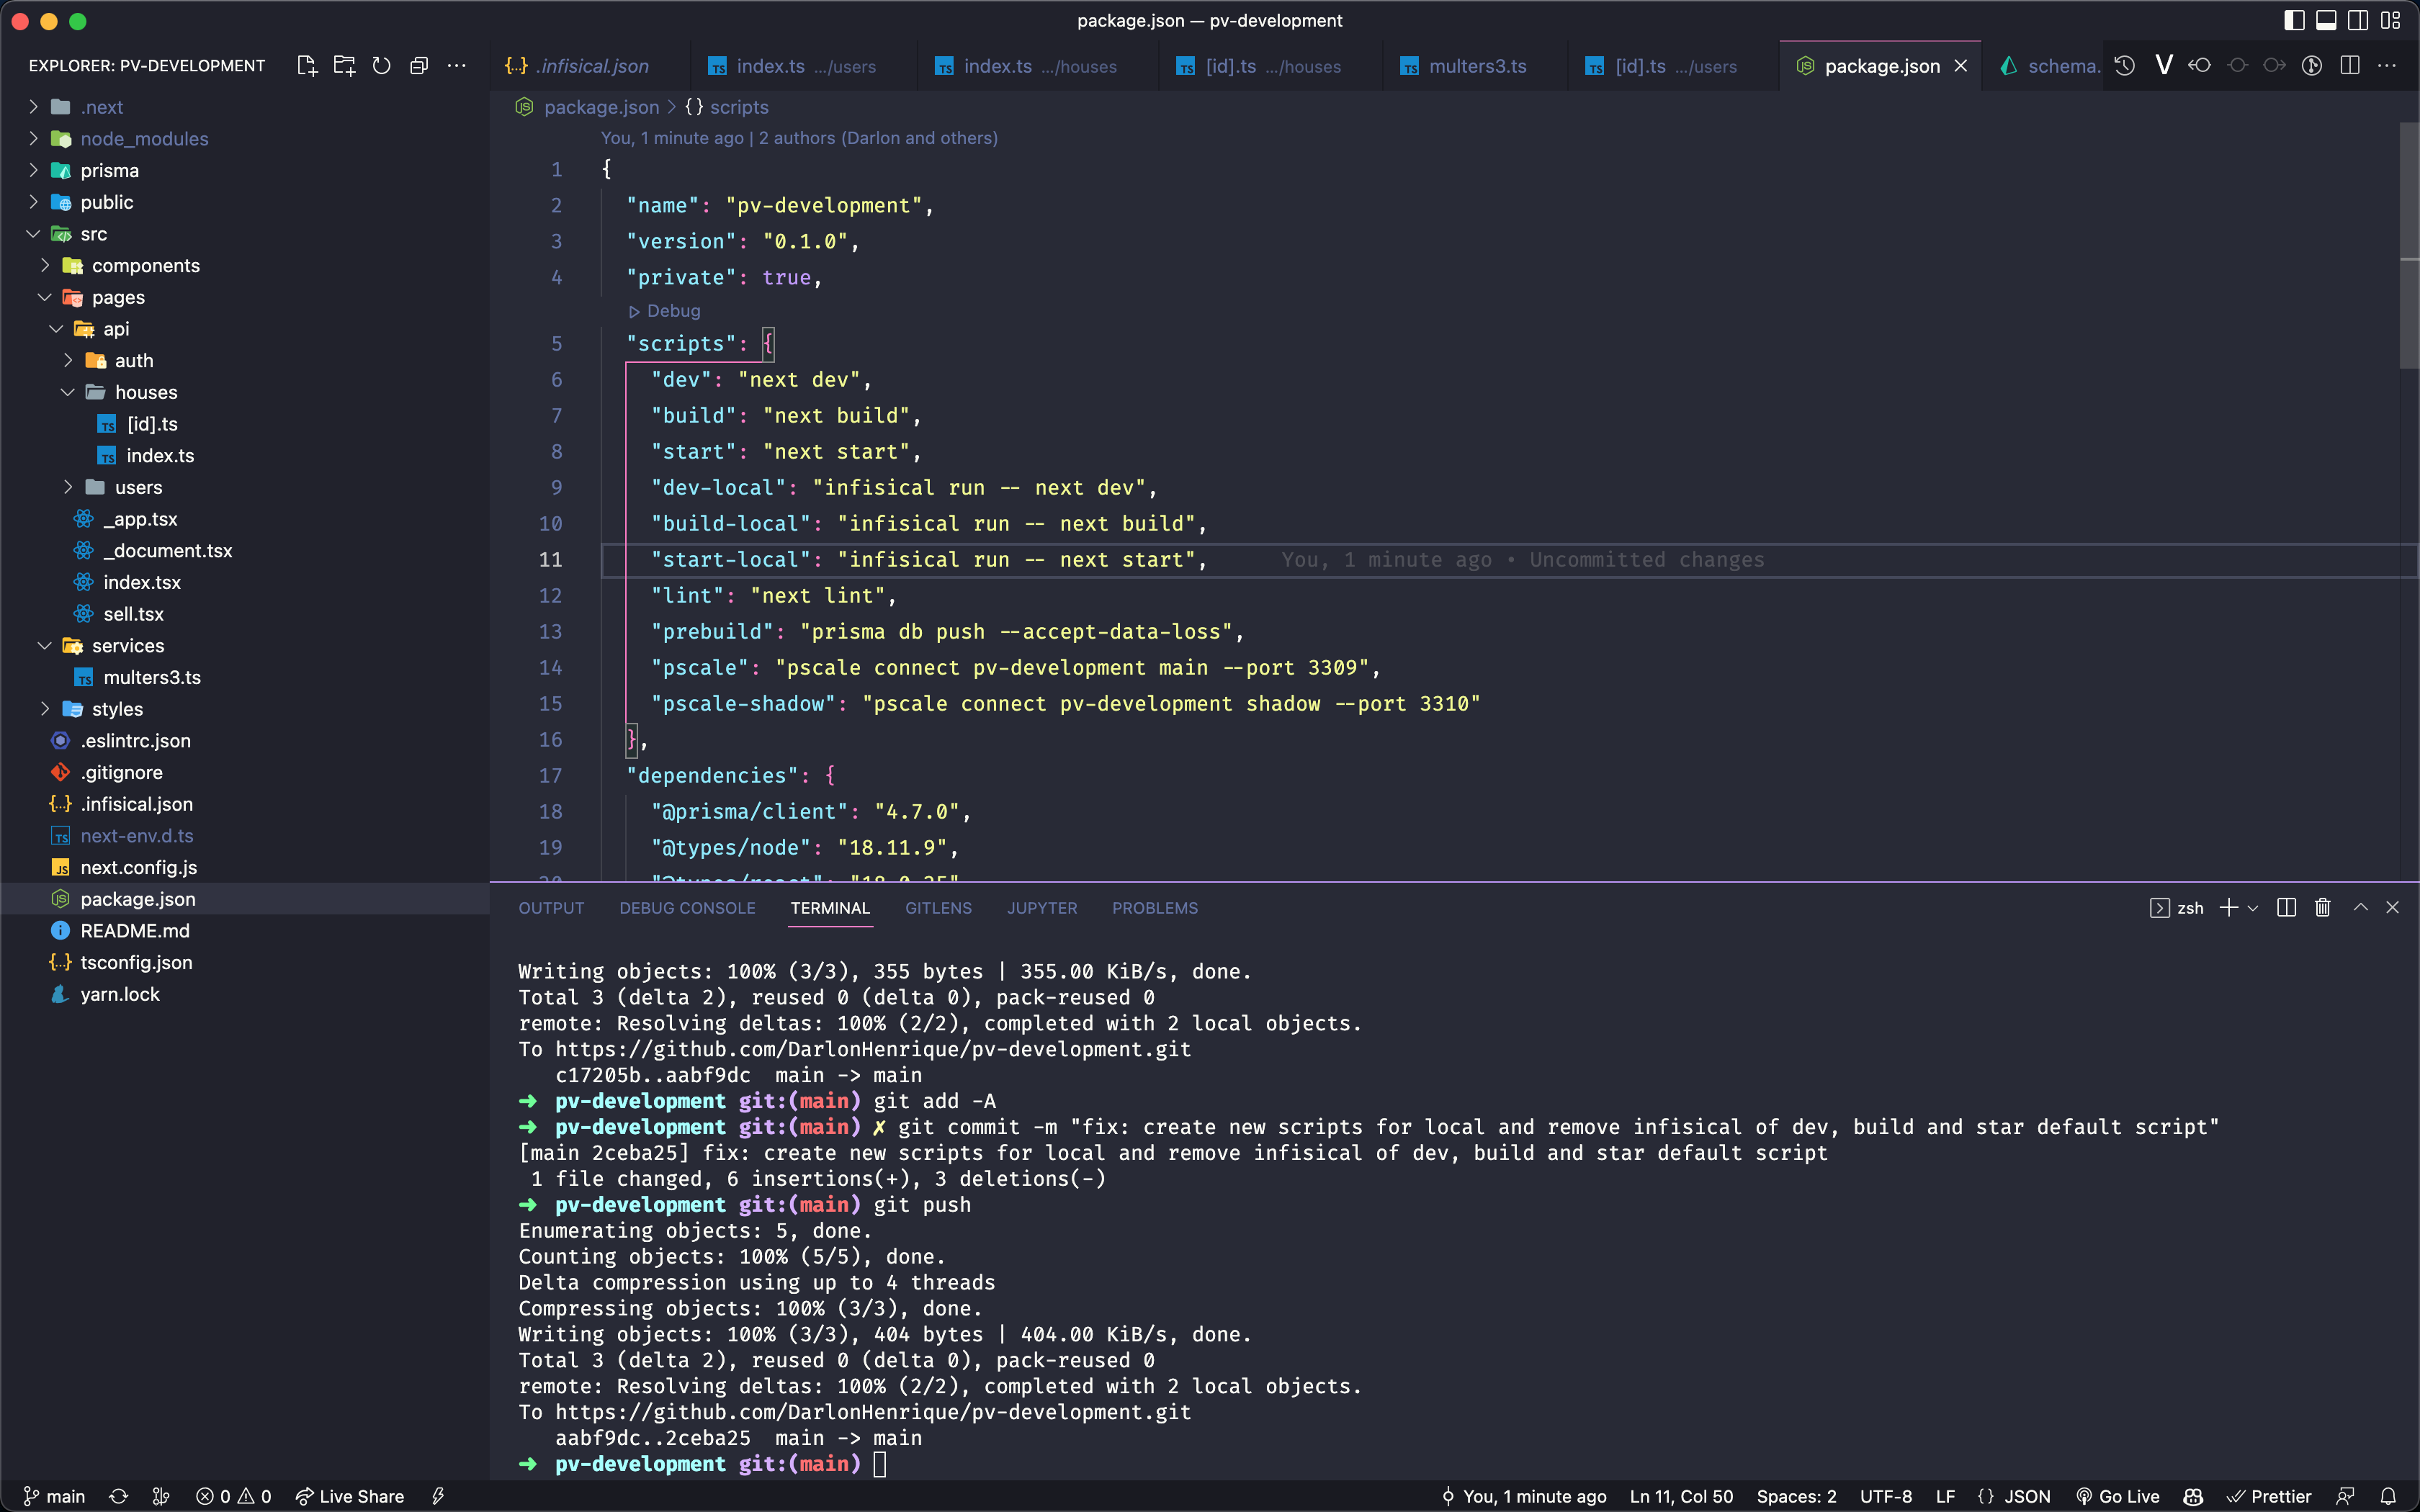Click Go Live in the status bar
2420x1512 pixels.
[2117, 1496]
